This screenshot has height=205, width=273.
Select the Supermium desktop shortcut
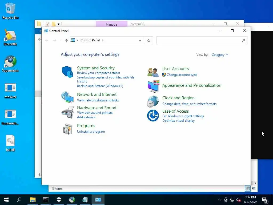(10, 64)
